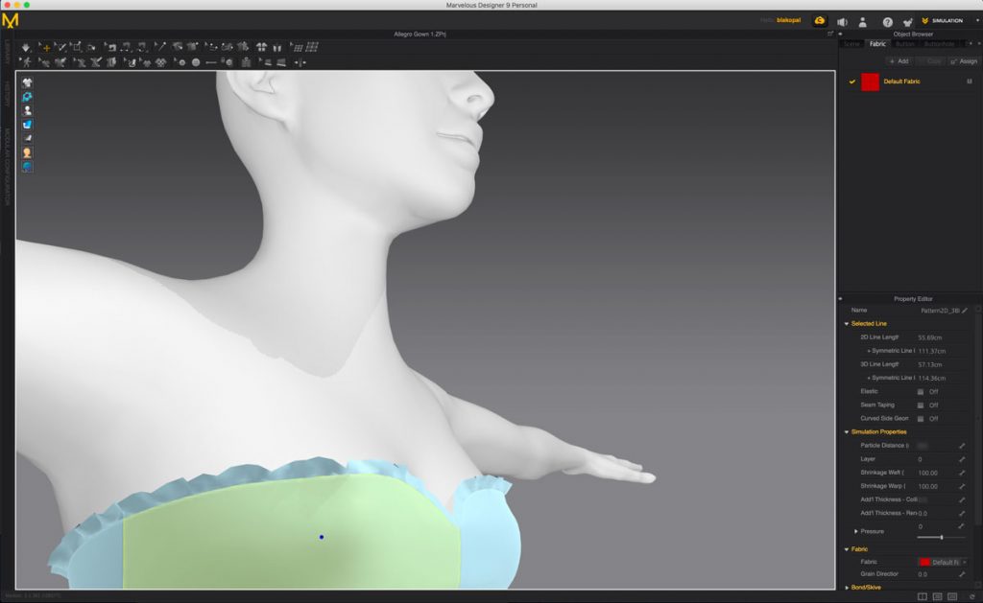The width and height of the screenshot is (983, 603).
Task: Click the red swatch in Fabric property row
Action: click(924, 563)
